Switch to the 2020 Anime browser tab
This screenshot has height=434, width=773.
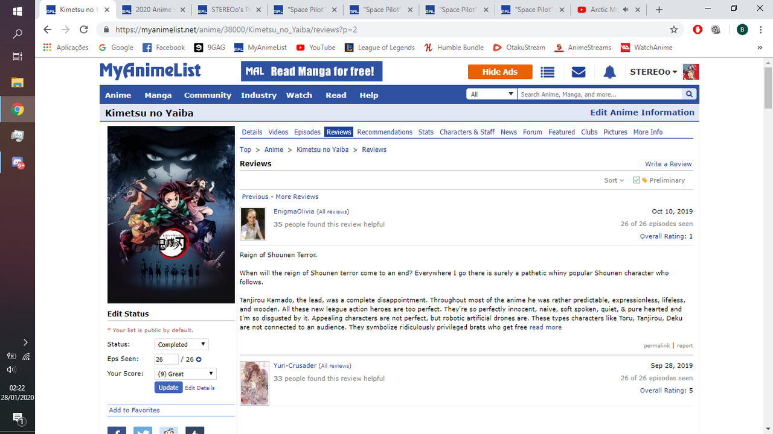[153, 10]
